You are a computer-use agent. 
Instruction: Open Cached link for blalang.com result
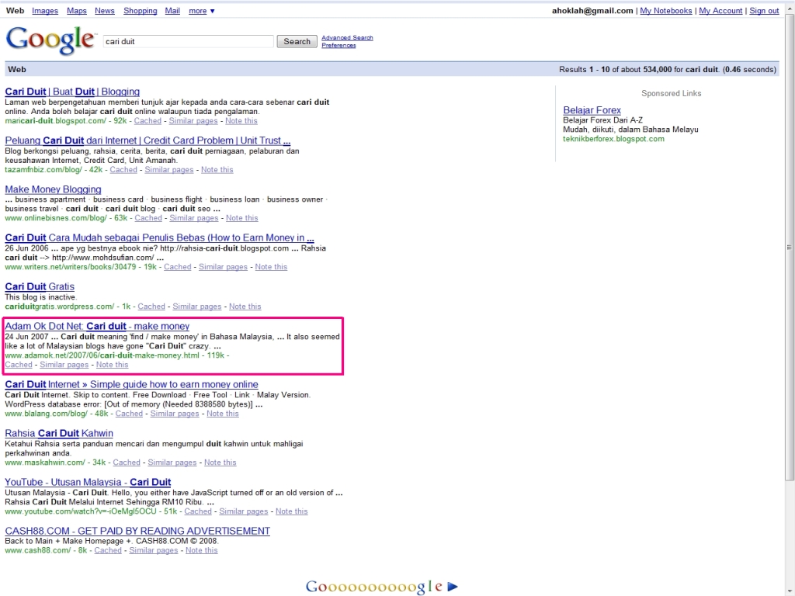coord(129,414)
